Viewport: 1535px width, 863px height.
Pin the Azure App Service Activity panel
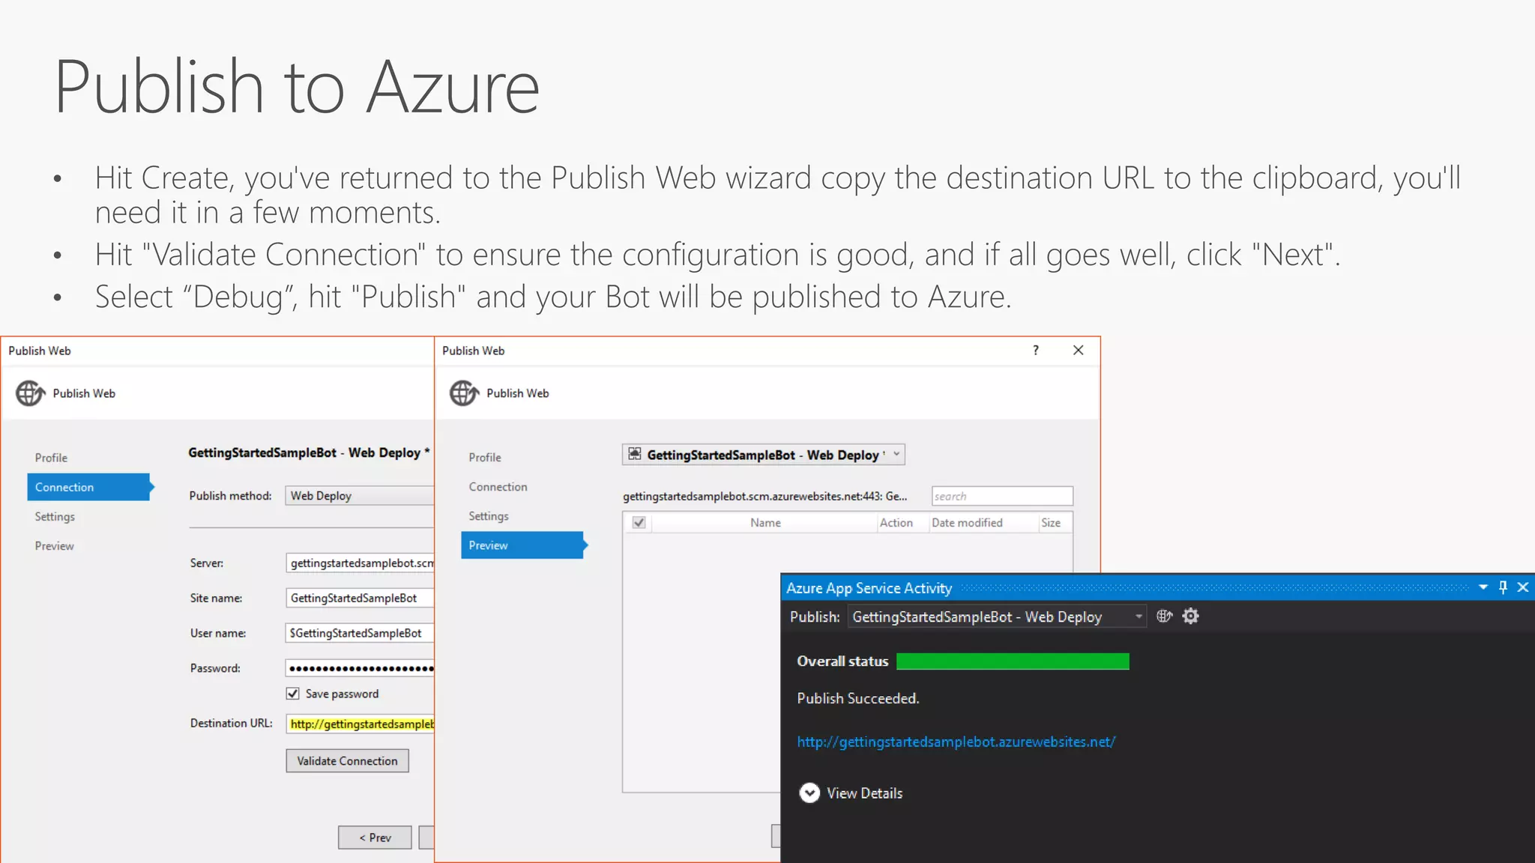(1503, 587)
